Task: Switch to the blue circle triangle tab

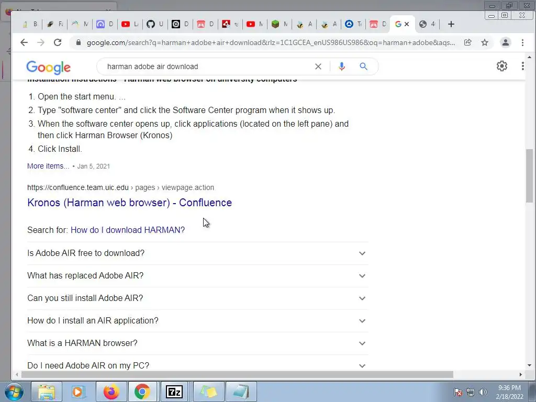Action: pyautogui.click(x=353, y=24)
